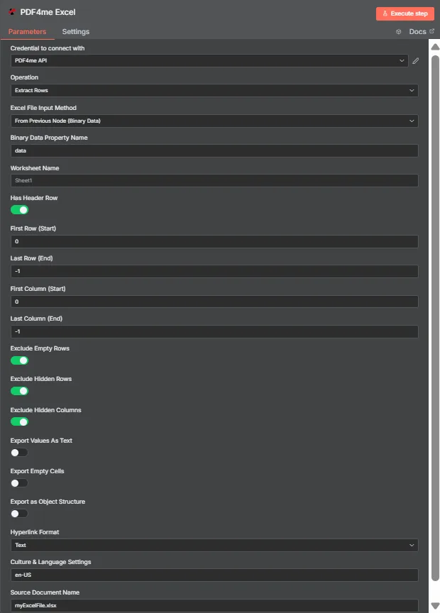Open the Hyperlink Format dropdown

pos(214,545)
